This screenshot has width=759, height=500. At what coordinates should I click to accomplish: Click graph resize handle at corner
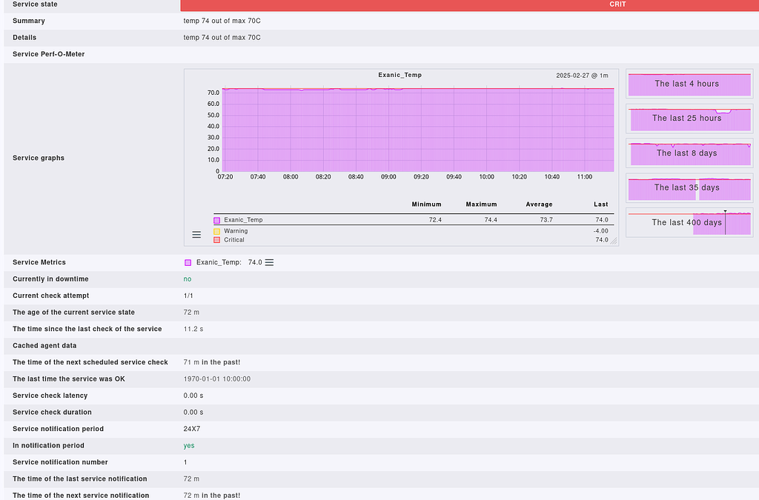click(614, 241)
